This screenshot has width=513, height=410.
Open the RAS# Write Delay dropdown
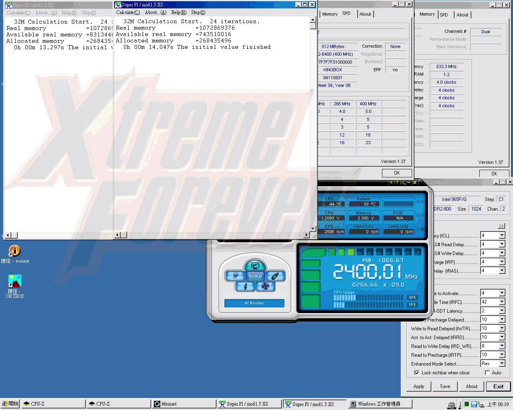coord(502,253)
